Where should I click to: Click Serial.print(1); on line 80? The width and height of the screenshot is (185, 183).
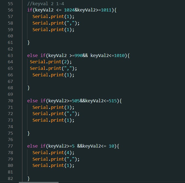pos(53,166)
